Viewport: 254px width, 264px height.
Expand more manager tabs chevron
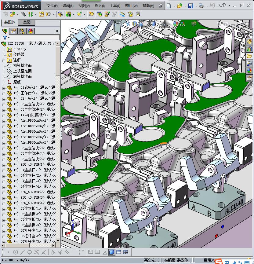click(x=57, y=31)
